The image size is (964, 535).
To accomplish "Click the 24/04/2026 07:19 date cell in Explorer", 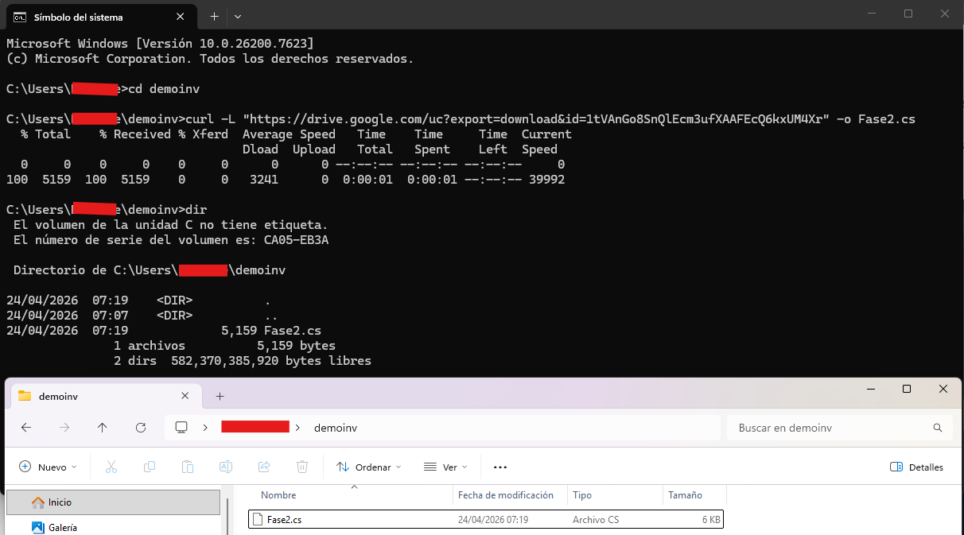I will click(493, 520).
